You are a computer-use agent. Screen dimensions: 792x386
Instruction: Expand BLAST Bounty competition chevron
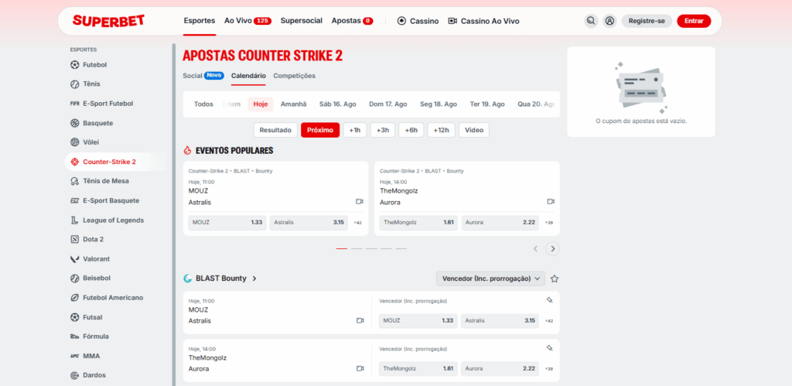coord(254,278)
